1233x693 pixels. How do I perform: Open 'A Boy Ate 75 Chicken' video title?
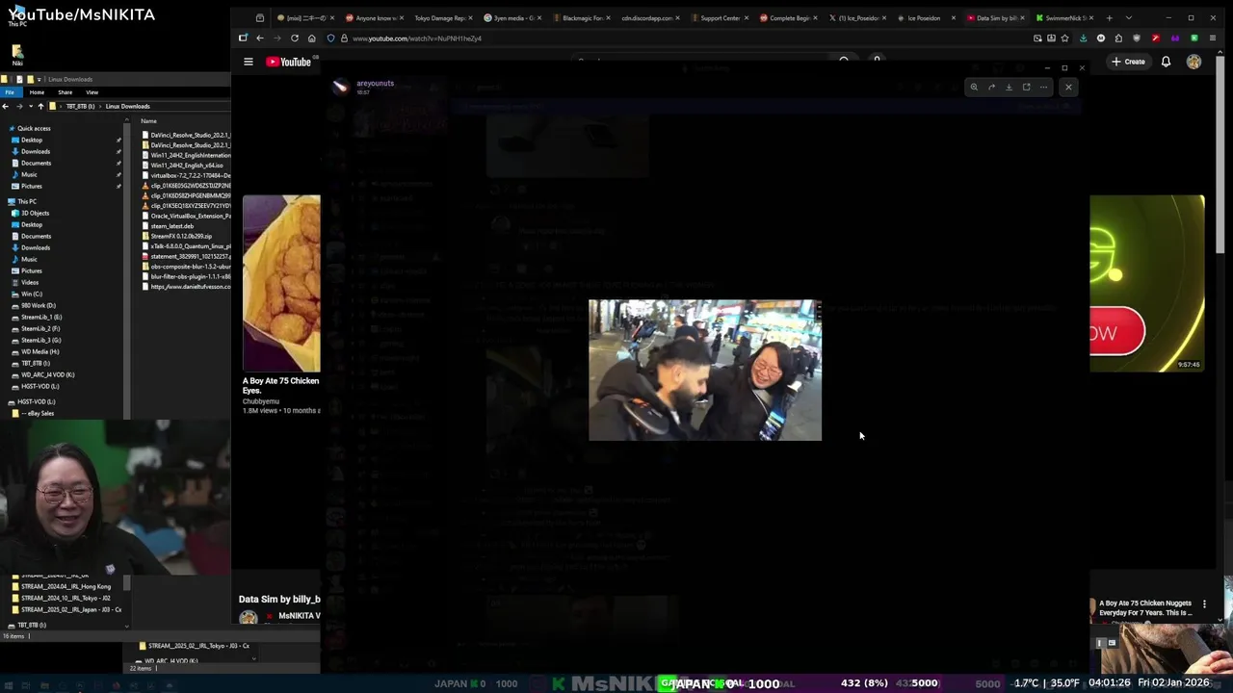(280, 386)
